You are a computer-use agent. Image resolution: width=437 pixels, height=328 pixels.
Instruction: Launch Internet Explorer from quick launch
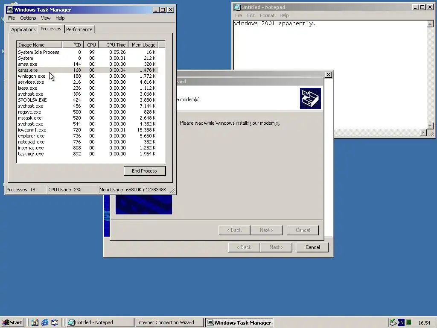[x=45, y=322]
